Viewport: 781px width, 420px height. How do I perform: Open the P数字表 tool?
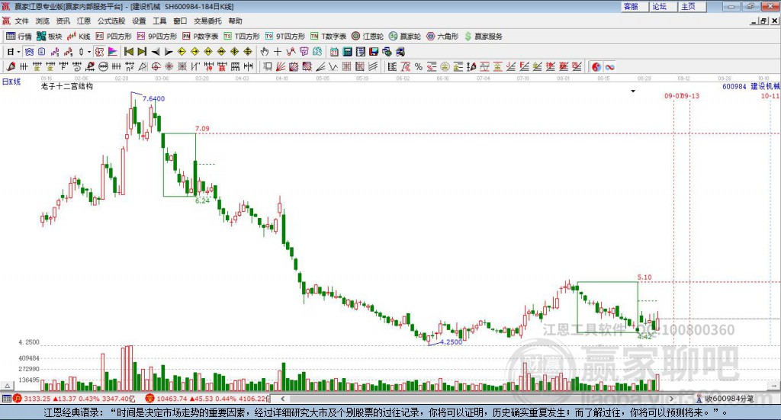pos(201,37)
